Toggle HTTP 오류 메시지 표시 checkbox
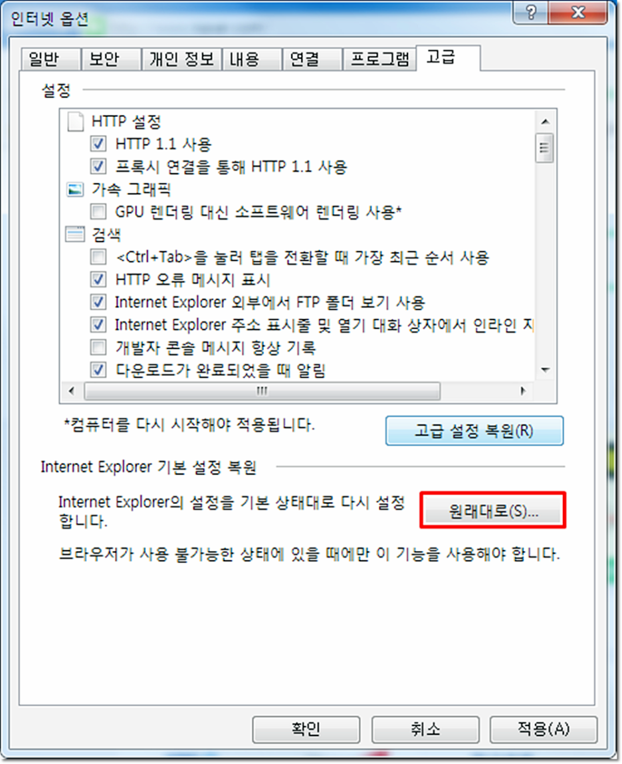 [98, 280]
